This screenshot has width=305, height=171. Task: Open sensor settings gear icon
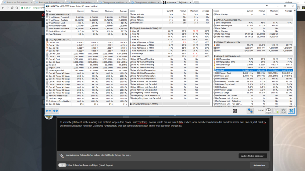tap(283, 111)
